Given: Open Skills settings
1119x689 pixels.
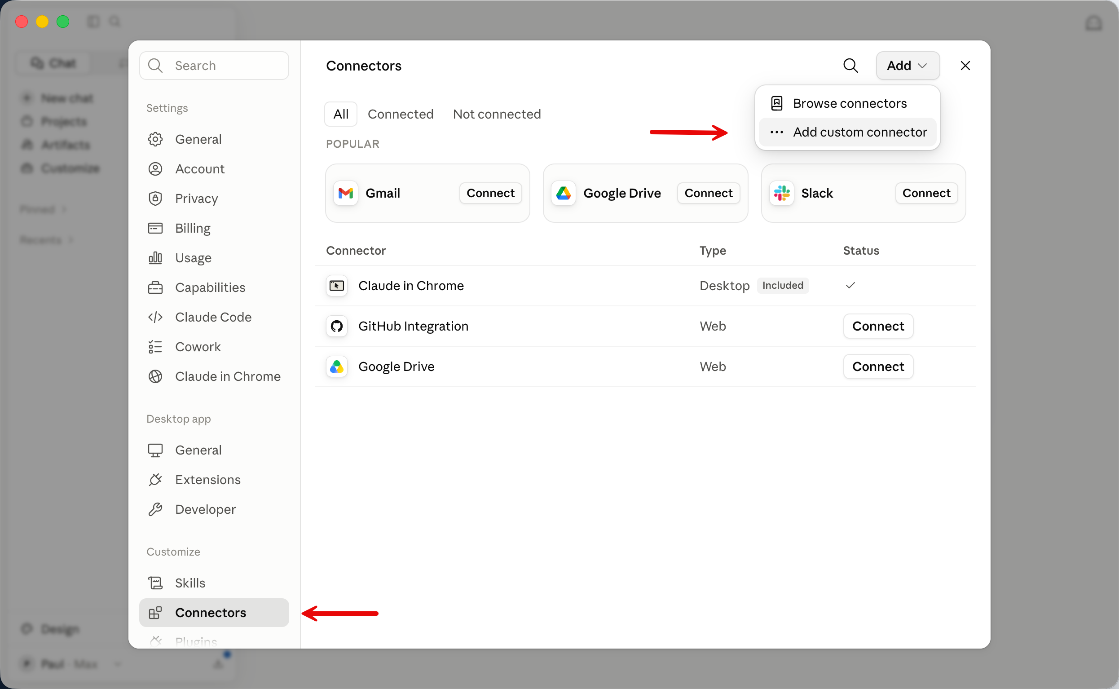Looking at the screenshot, I should point(214,583).
